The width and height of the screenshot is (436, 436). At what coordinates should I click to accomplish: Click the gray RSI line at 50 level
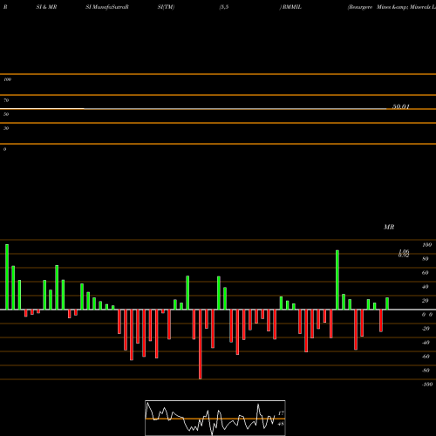tap(235, 109)
